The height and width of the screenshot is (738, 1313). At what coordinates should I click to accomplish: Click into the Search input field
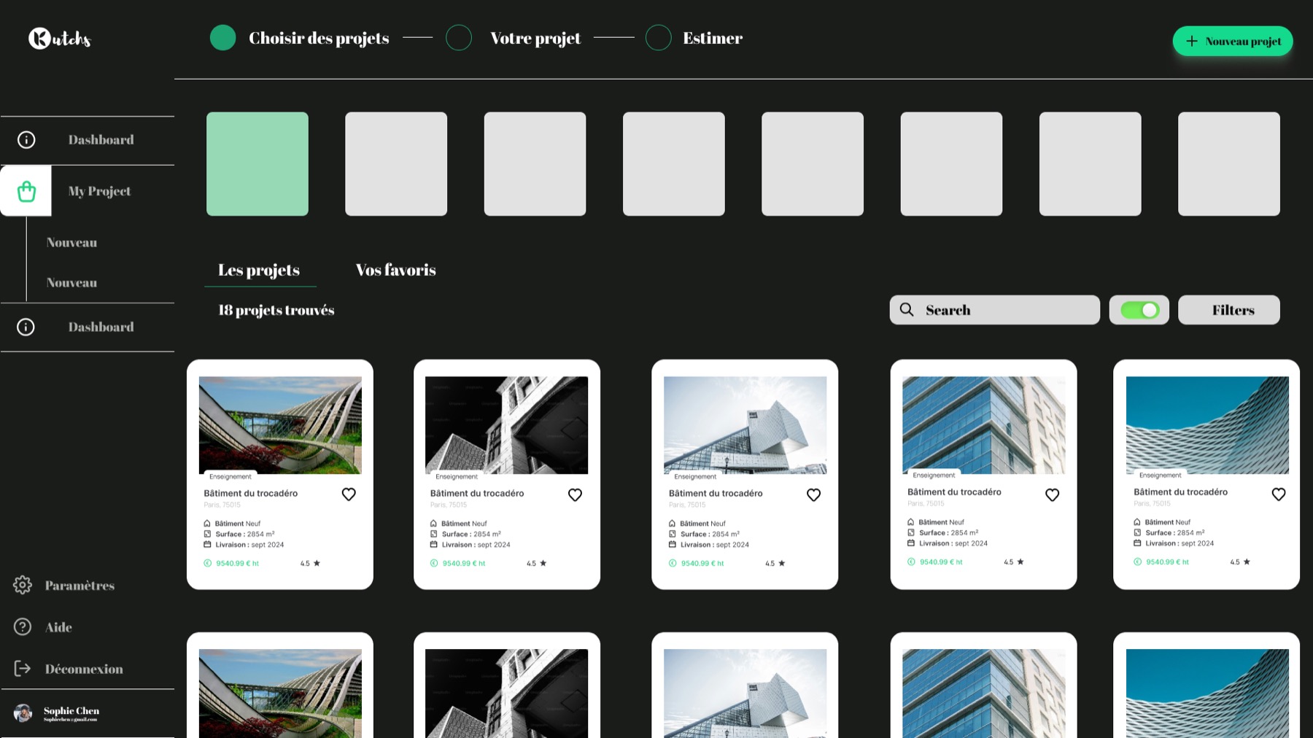995,310
